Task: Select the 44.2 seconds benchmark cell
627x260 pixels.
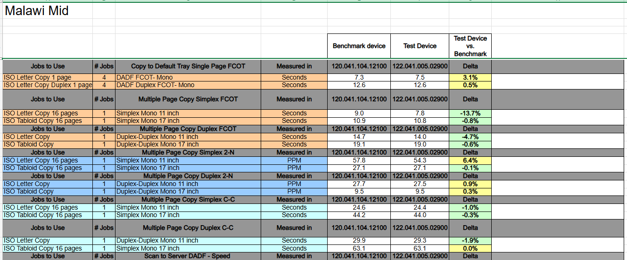Action: (359, 215)
